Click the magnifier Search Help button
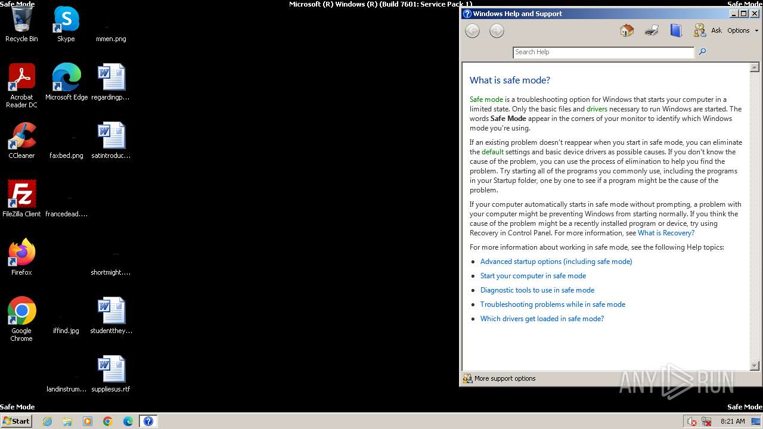The height and width of the screenshot is (429, 763). tap(702, 52)
